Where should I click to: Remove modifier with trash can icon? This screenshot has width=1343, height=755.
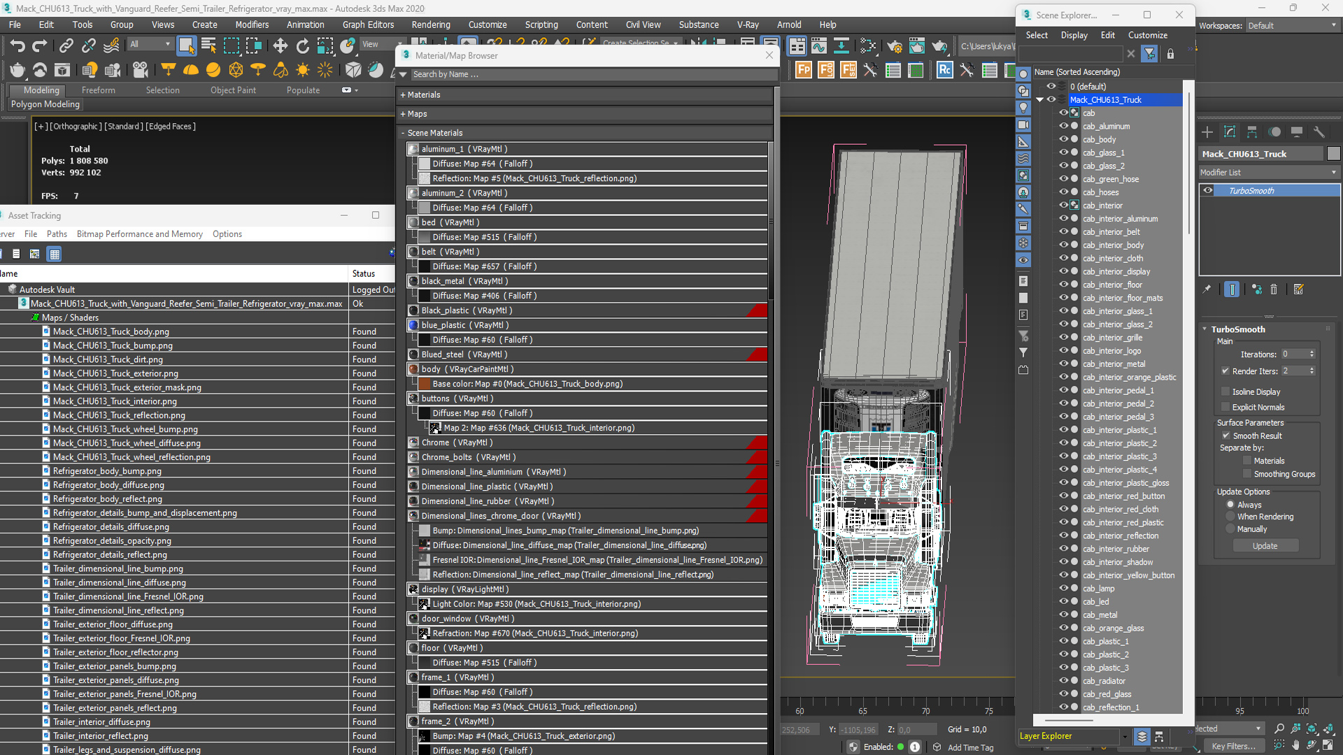point(1274,289)
